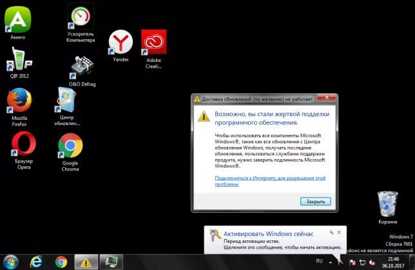
Task: Switch the RU language indicator
Action: click(x=319, y=261)
